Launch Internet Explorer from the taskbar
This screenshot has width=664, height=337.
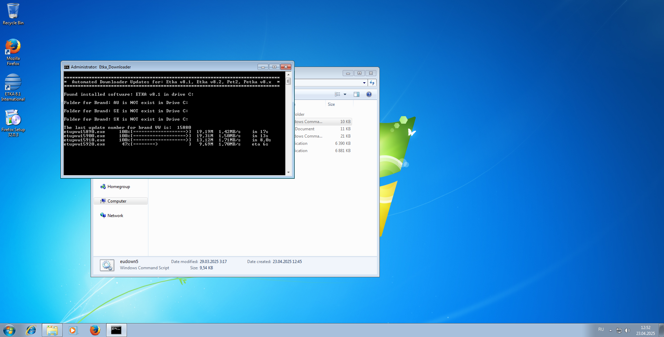31,330
